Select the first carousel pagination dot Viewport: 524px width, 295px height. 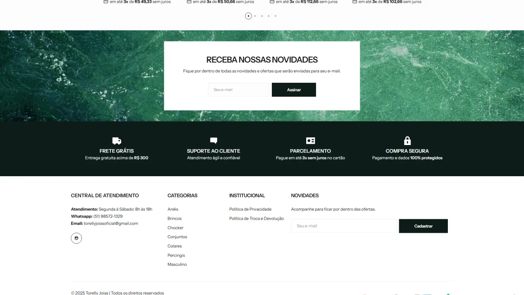pos(248,16)
